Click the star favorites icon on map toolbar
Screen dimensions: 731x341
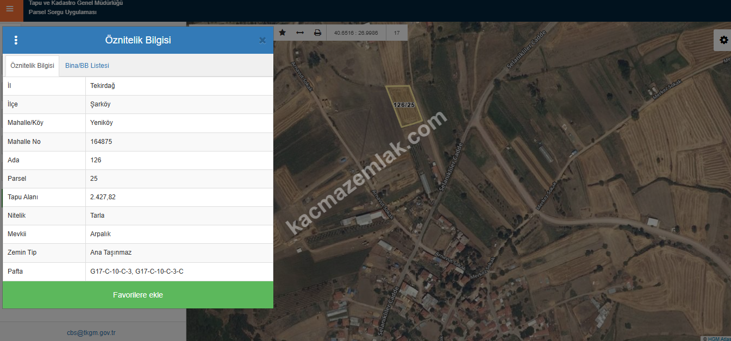click(282, 33)
